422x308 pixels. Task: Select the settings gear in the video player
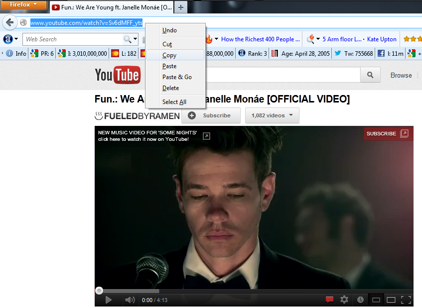click(x=344, y=300)
